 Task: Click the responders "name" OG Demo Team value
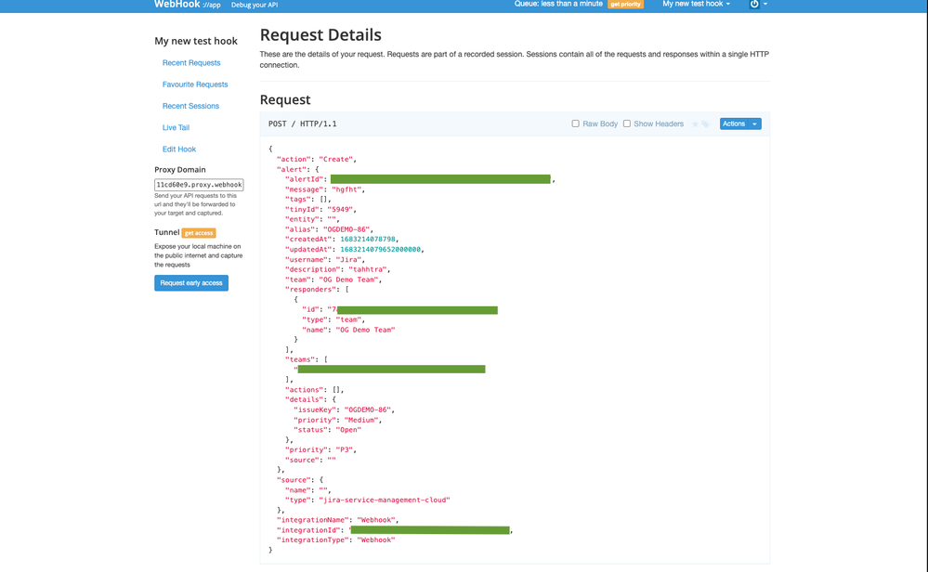365,330
